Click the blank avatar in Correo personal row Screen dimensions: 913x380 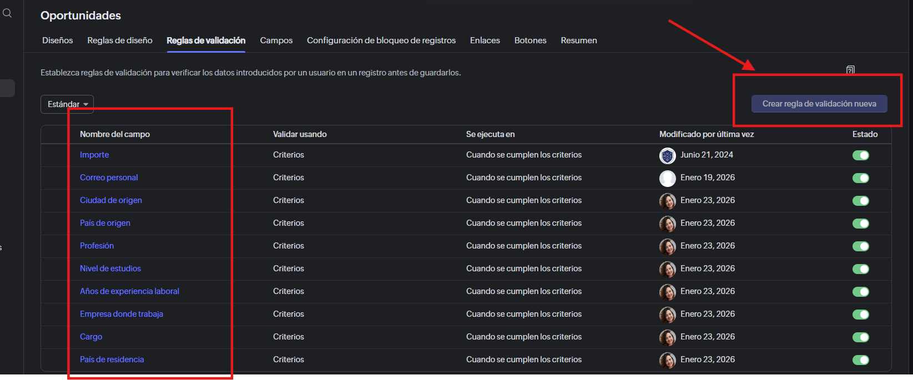(667, 178)
